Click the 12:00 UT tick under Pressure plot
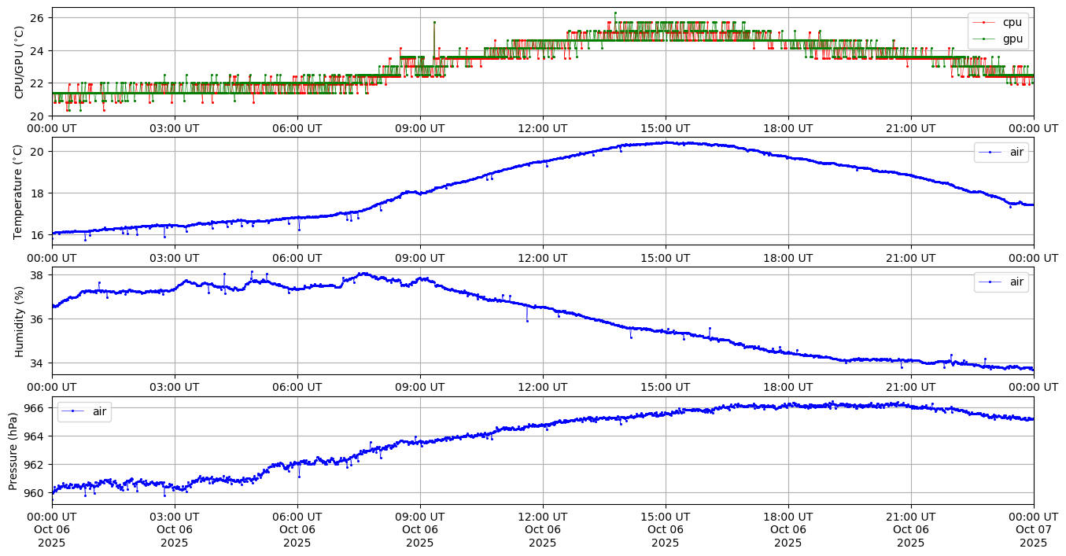The image size is (1066, 556). 543,517
